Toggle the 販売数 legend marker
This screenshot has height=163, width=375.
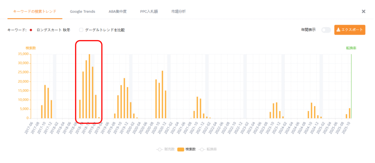160,149
